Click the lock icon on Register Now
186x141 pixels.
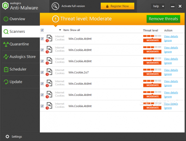click(107, 6)
